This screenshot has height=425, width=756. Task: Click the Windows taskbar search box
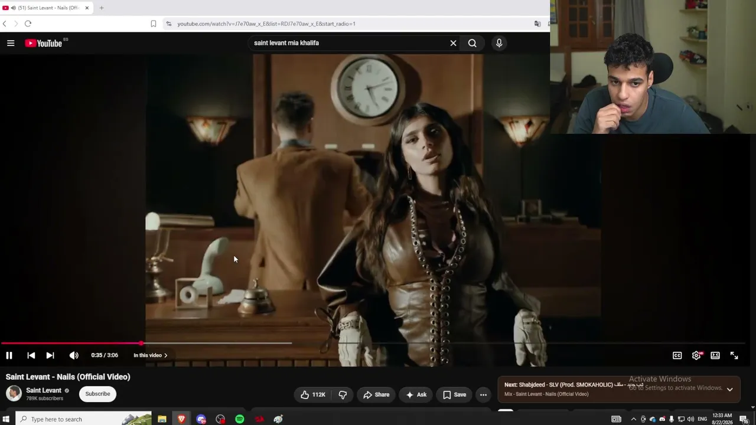tap(83, 419)
